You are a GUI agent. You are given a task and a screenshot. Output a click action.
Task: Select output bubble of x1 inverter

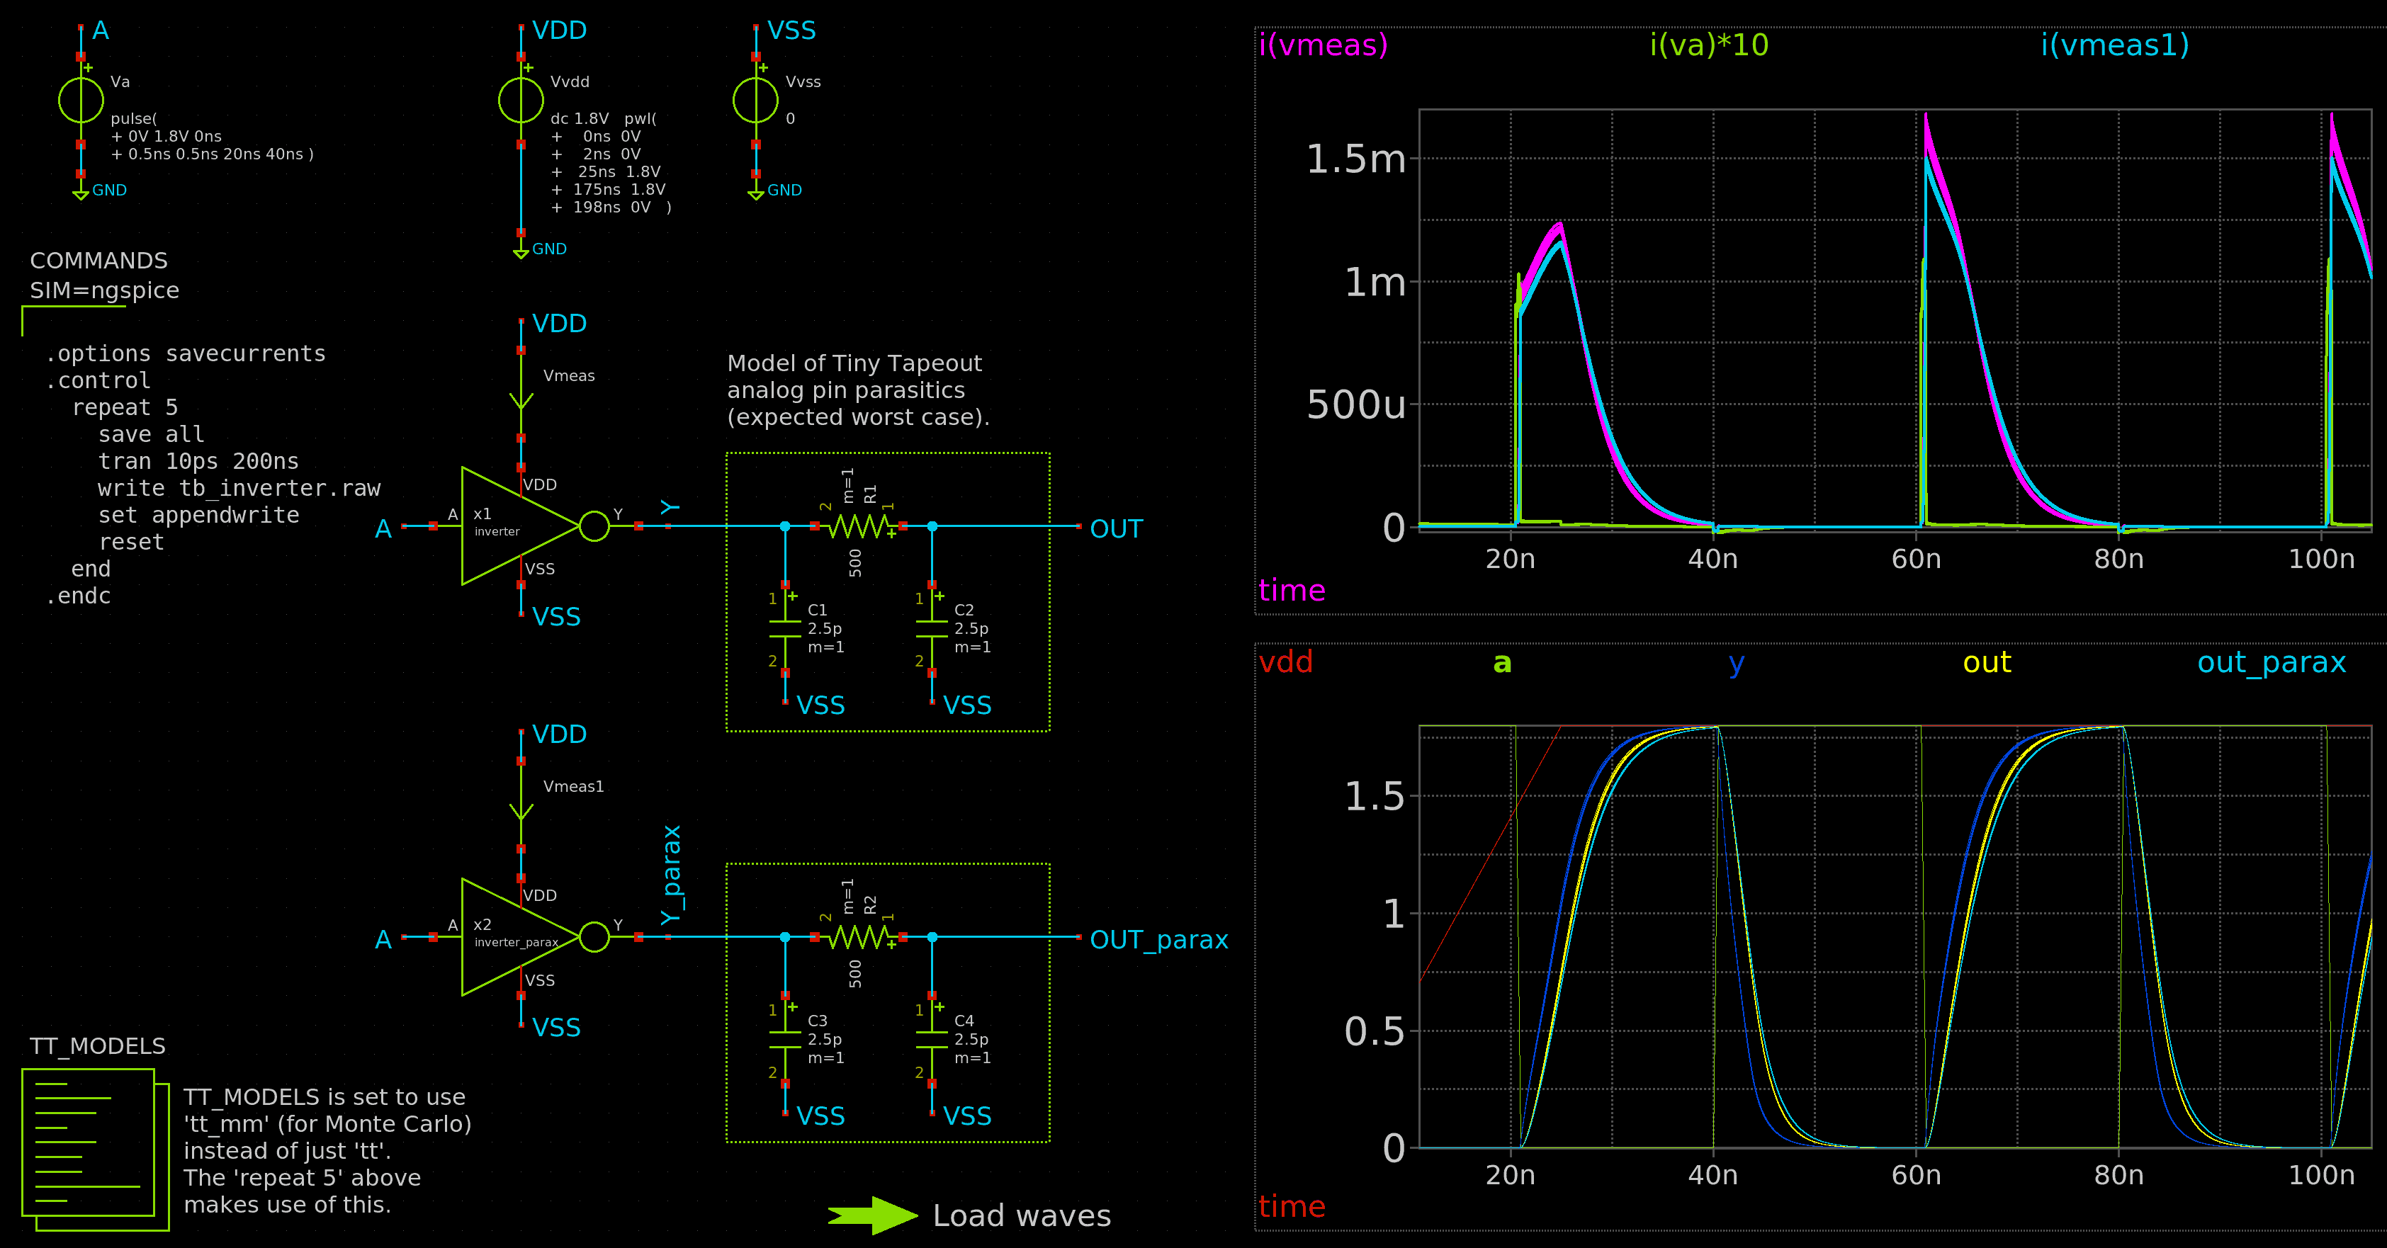pyautogui.click(x=594, y=526)
